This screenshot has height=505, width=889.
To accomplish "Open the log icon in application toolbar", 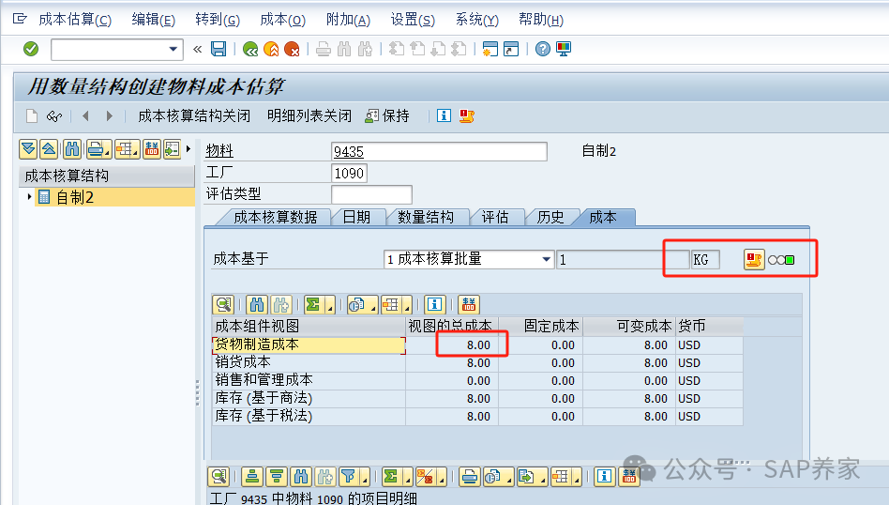I will pos(467,115).
